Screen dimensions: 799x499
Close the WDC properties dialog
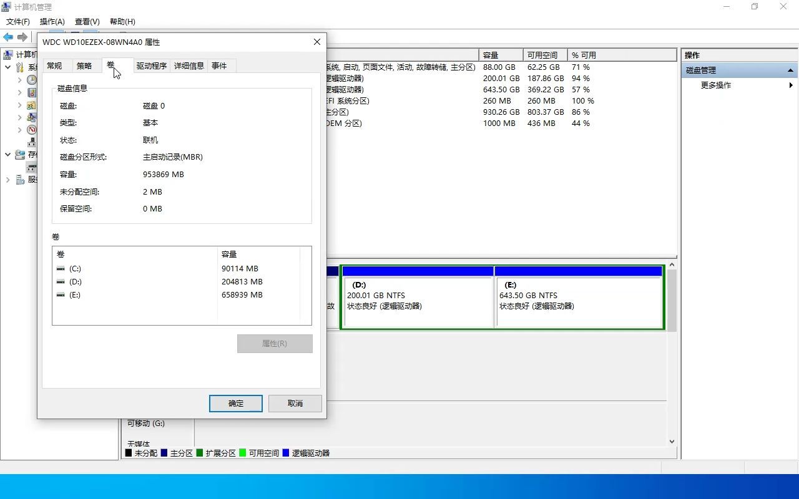(x=317, y=42)
